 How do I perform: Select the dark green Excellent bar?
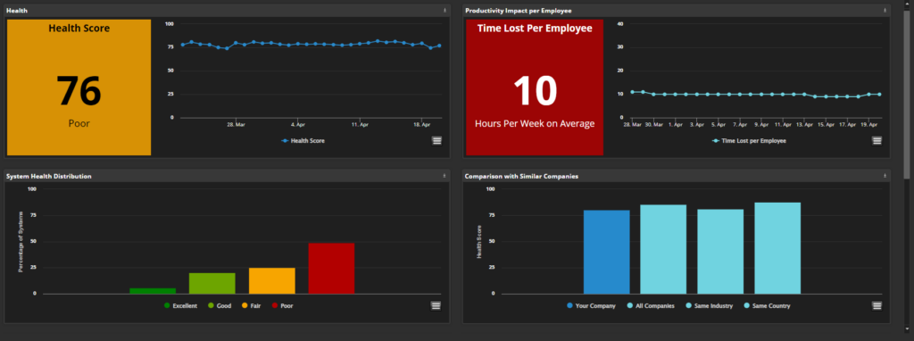(153, 291)
